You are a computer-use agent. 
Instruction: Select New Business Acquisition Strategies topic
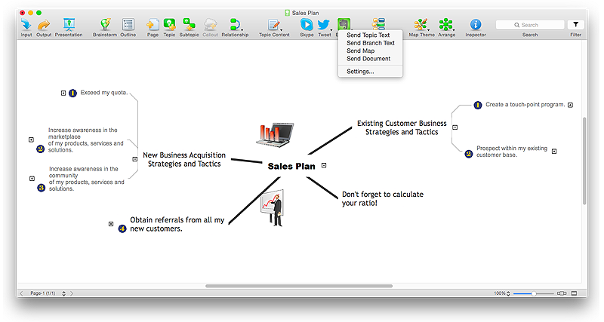click(x=184, y=159)
